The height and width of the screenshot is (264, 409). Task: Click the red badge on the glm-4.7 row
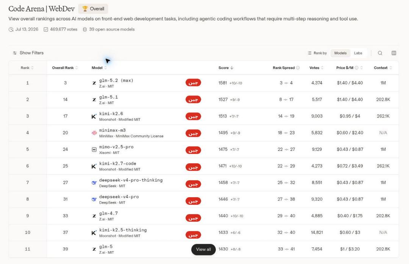[x=193, y=218]
